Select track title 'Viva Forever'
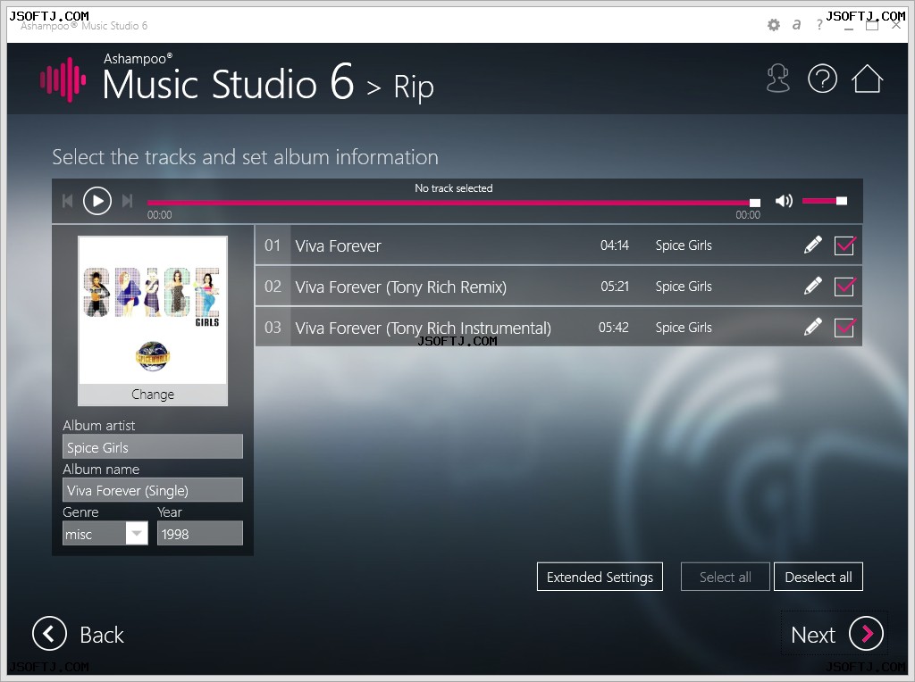The width and height of the screenshot is (915, 682). [x=338, y=246]
